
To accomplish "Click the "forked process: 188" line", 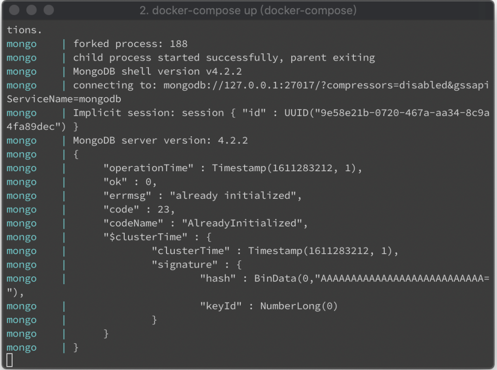I will click(x=130, y=44).
